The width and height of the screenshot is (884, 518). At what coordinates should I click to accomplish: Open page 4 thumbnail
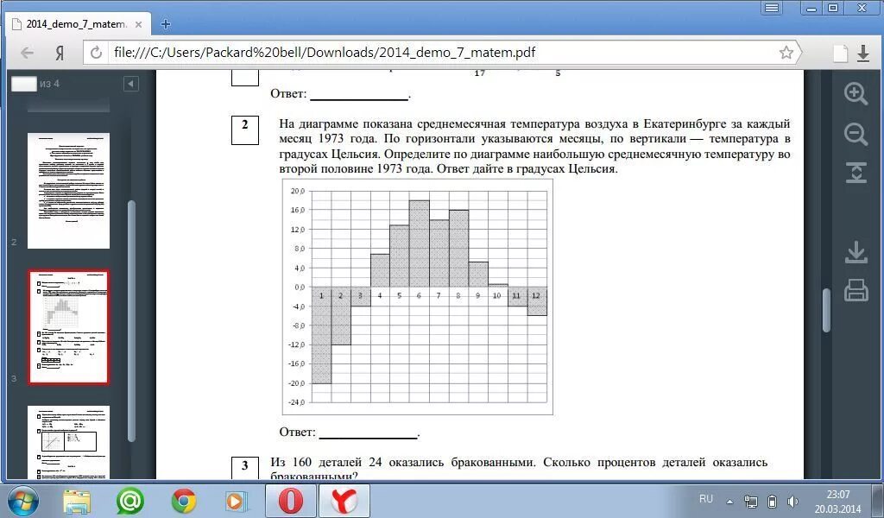pyautogui.click(x=68, y=443)
